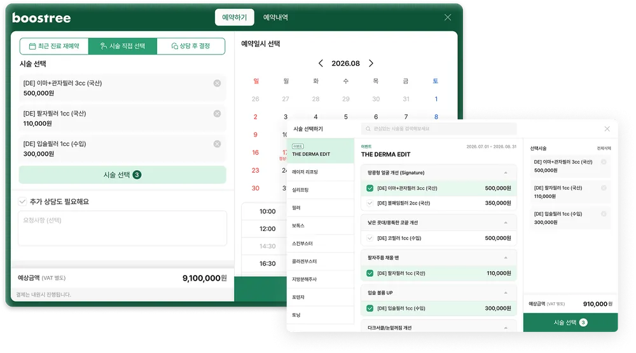
Task: Open the 레이저 리프팅 category
Action: 321,172
